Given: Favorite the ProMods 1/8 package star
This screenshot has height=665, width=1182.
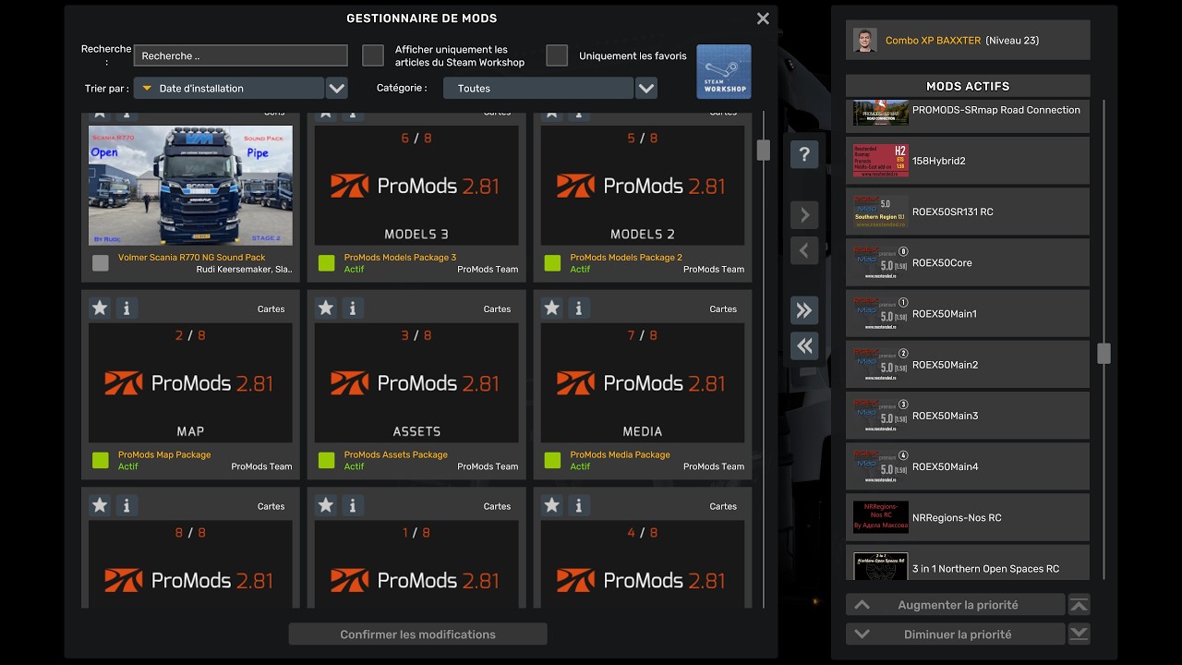Looking at the screenshot, I should [x=326, y=505].
